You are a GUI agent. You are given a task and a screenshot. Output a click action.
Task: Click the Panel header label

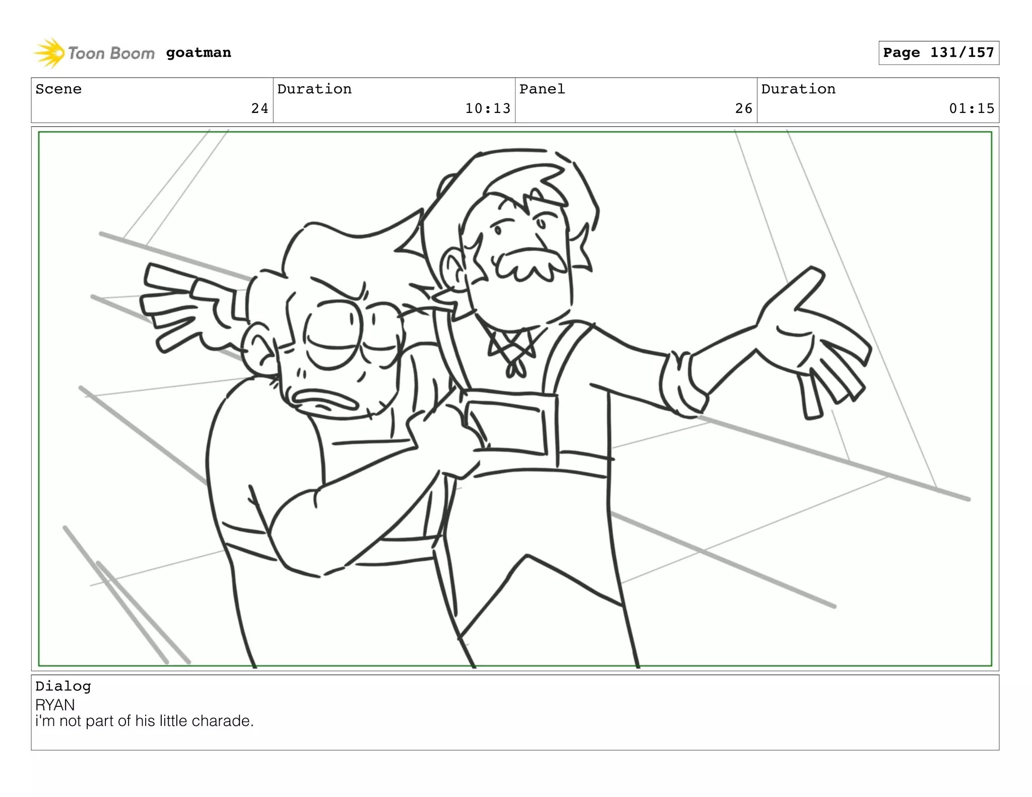(542, 89)
